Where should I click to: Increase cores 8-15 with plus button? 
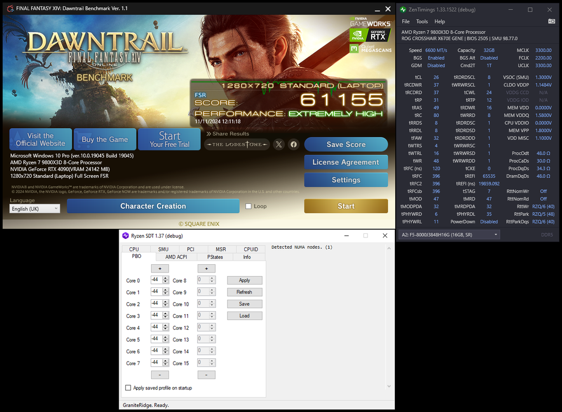point(206,269)
